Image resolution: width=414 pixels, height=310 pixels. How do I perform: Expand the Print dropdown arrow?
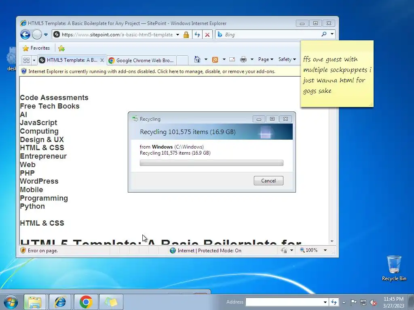pos(252,59)
